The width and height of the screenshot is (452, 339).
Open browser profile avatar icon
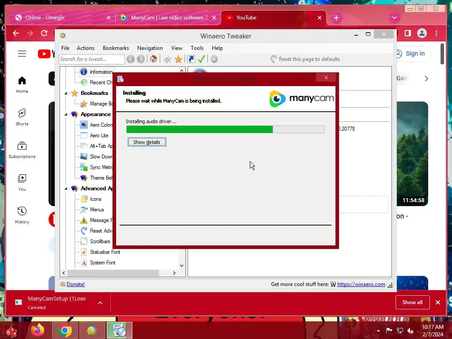pyautogui.click(x=422, y=34)
